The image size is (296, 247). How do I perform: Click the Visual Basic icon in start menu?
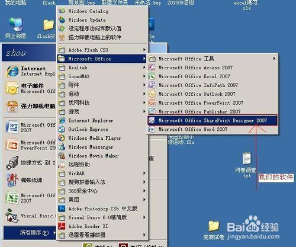point(12,216)
